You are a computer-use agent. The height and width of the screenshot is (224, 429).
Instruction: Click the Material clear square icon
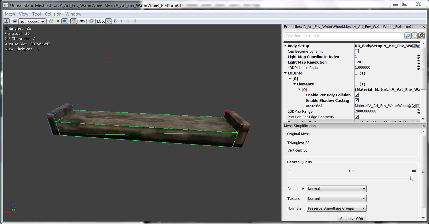(418, 106)
